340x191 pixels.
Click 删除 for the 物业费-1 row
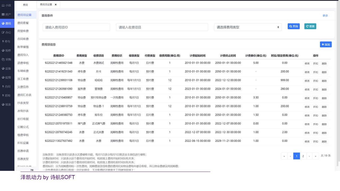click(324, 107)
